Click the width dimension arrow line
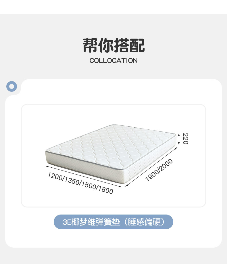 (x=83, y=176)
